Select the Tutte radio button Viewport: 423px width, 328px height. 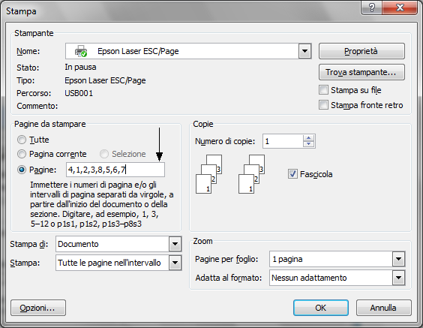[22, 140]
